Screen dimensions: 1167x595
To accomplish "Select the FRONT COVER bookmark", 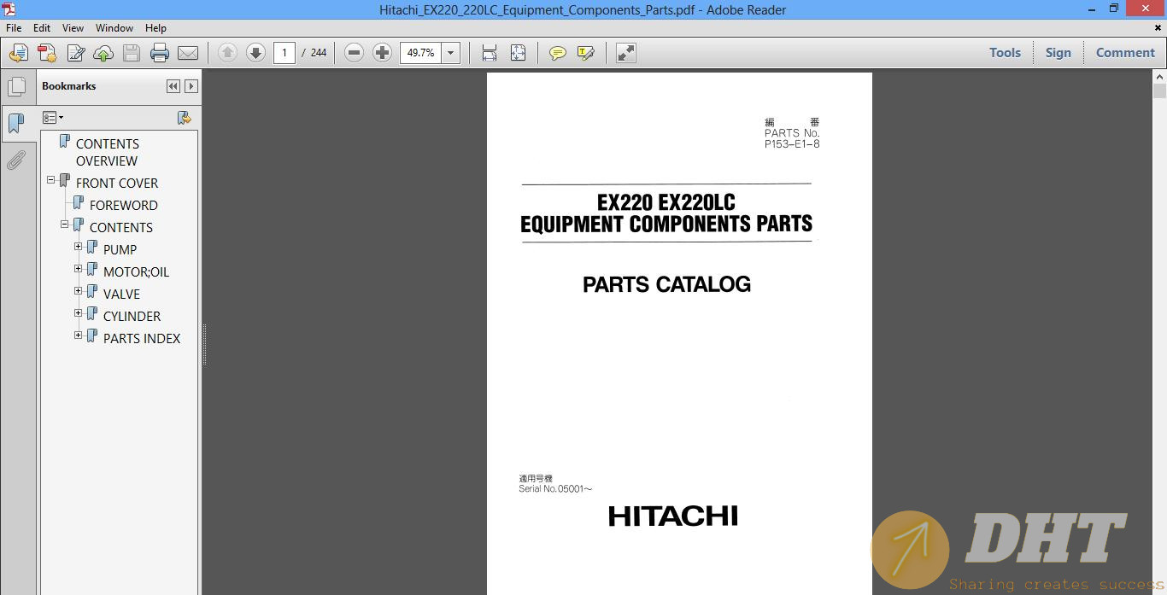I will click(x=117, y=183).
